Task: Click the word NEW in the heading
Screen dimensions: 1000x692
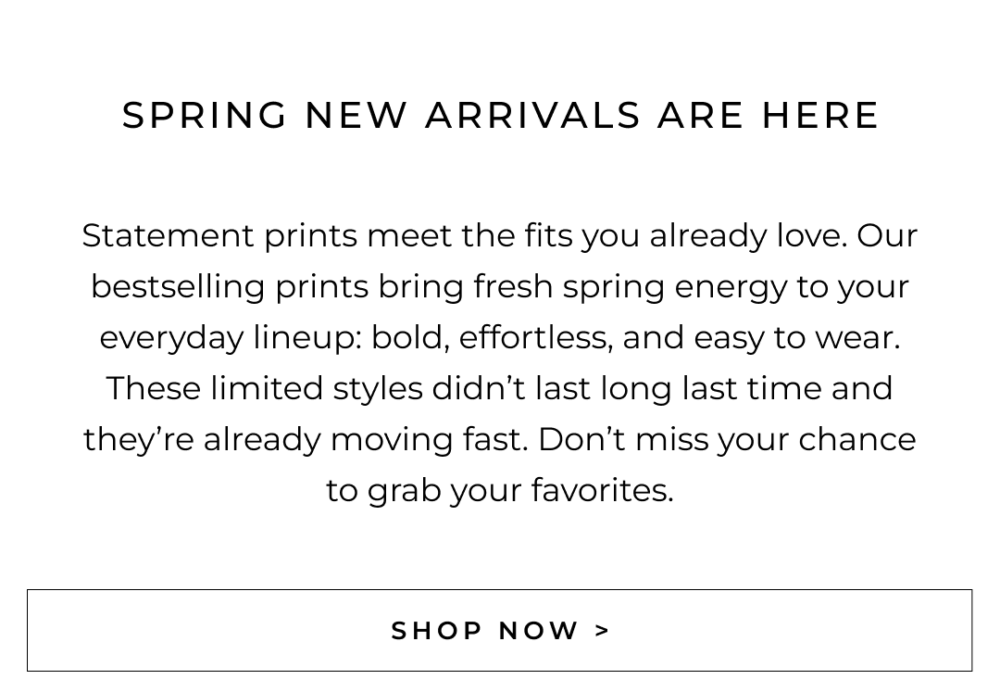Action: [356, 116]
